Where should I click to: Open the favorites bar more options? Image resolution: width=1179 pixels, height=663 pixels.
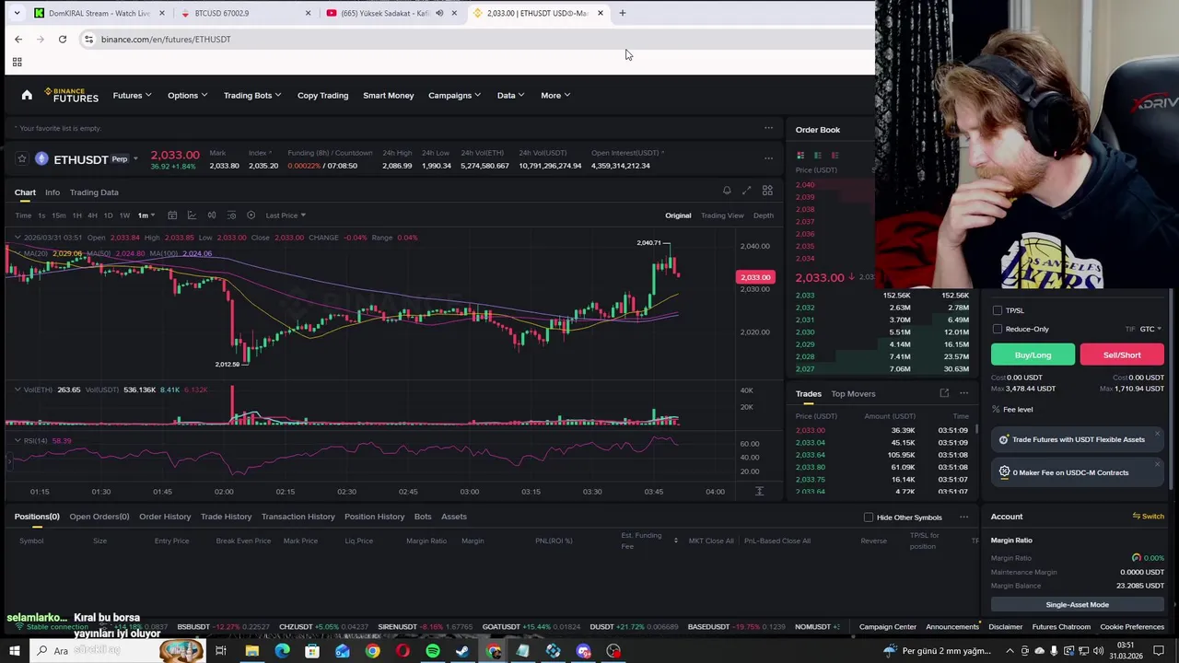tap(768, 128)
